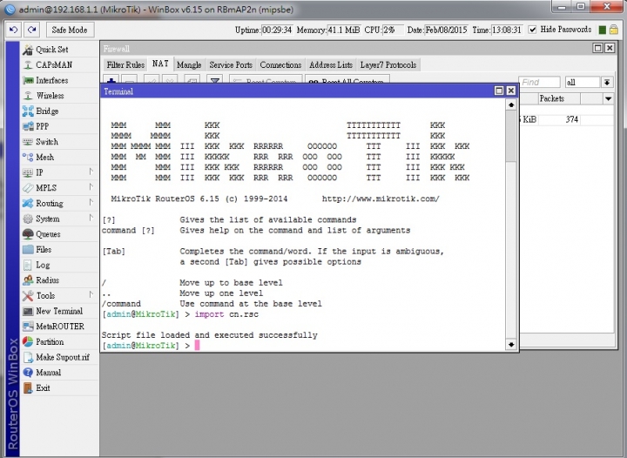
Task: Click the terminal scroll up arrow
Action: point(510,104)
